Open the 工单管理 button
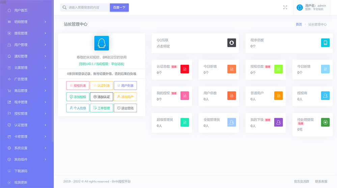This screenshot has width=337, height=188. pyautogui.click(x=102, y=108)
